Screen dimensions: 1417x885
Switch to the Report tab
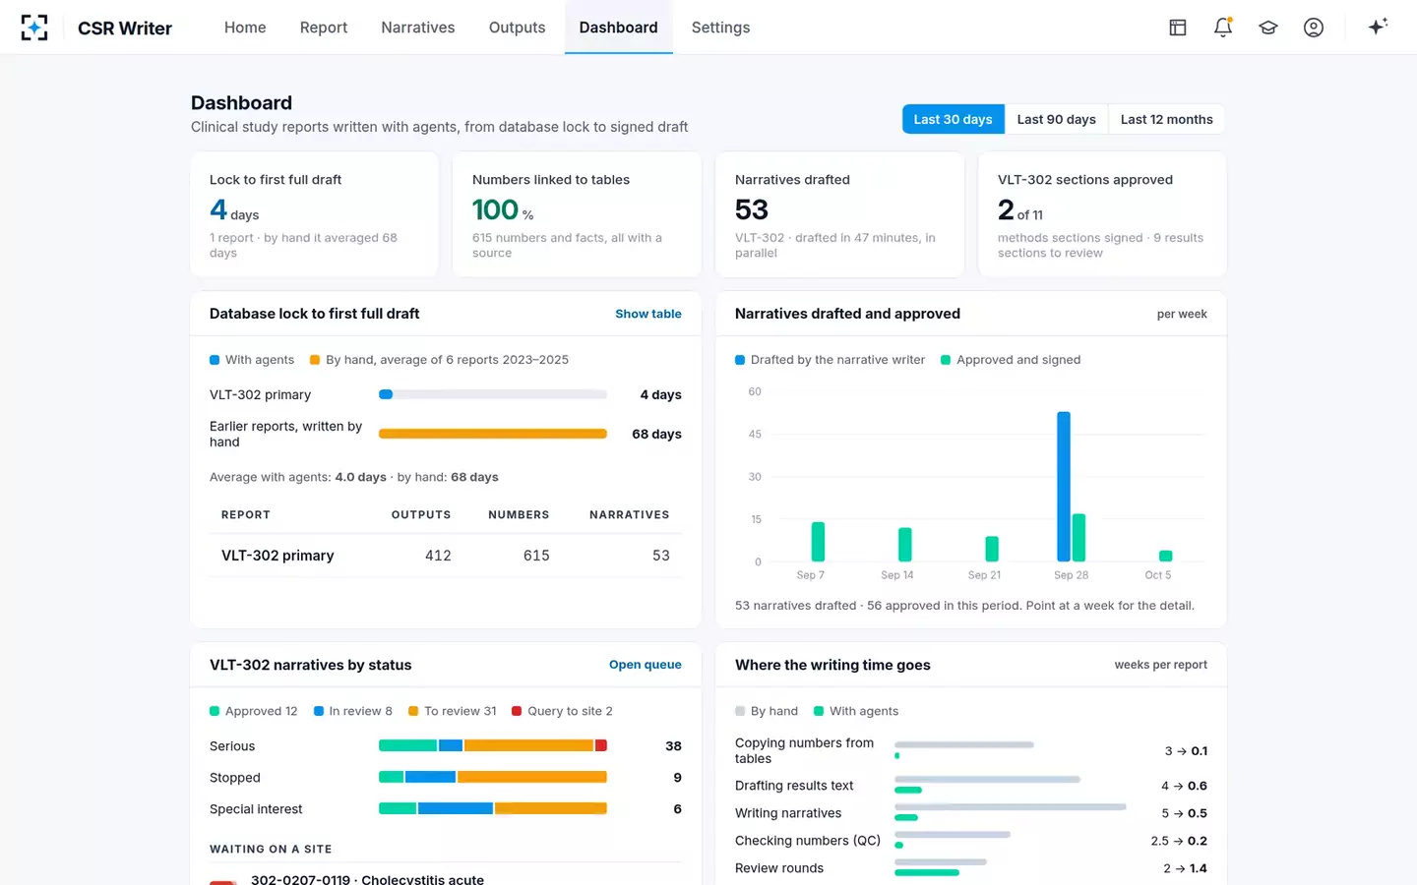(x=324, y=28)
